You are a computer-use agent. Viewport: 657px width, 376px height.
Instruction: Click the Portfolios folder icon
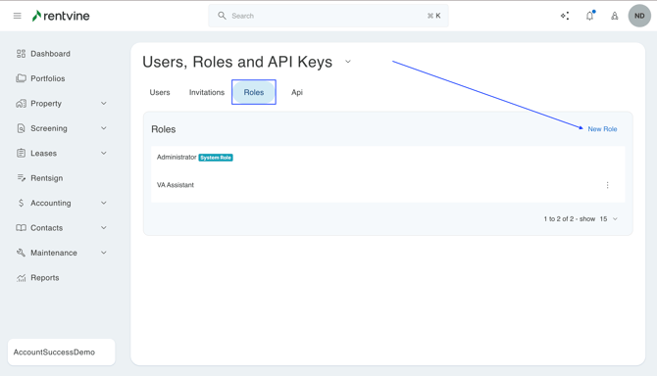pos(21,78)
